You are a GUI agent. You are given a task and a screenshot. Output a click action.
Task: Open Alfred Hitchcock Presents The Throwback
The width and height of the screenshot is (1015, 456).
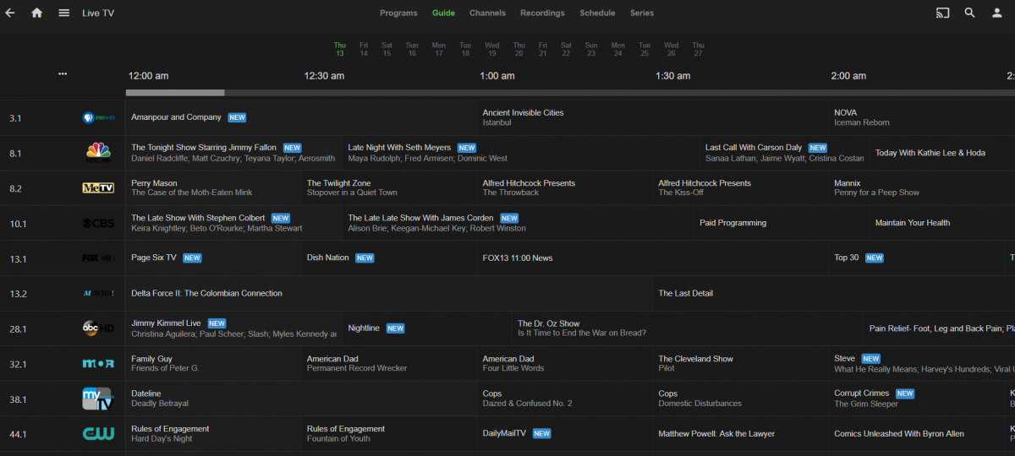coord(564,187)
